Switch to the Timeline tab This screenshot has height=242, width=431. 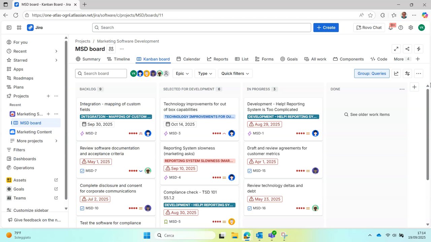pos(118,59)
